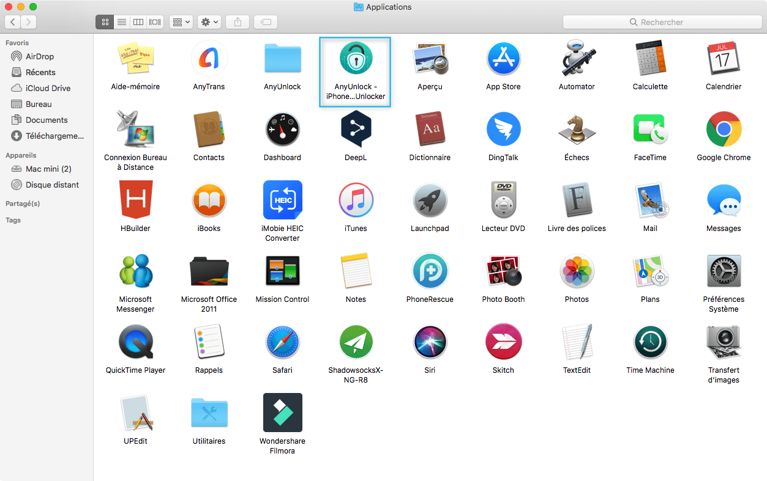Select the AnyUnlock folder
This screenshot has width=767, height=481.
[282, 59]
